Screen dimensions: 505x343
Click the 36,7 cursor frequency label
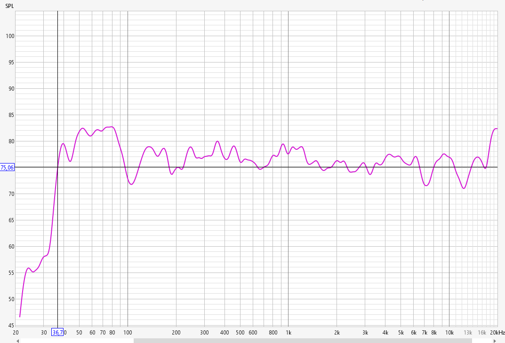(x=57, y=333)
